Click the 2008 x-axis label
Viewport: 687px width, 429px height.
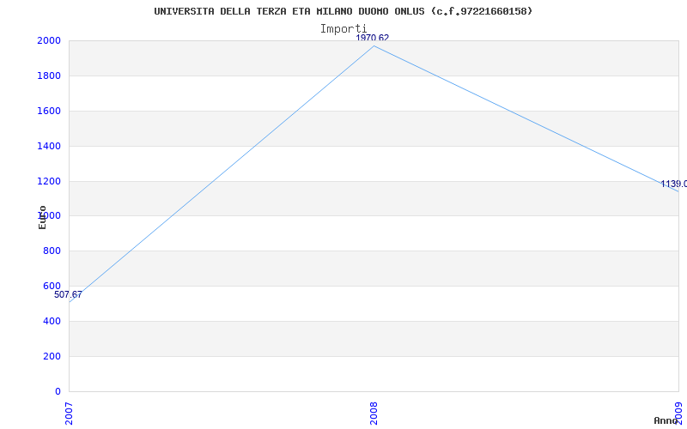tap(374, 414)
